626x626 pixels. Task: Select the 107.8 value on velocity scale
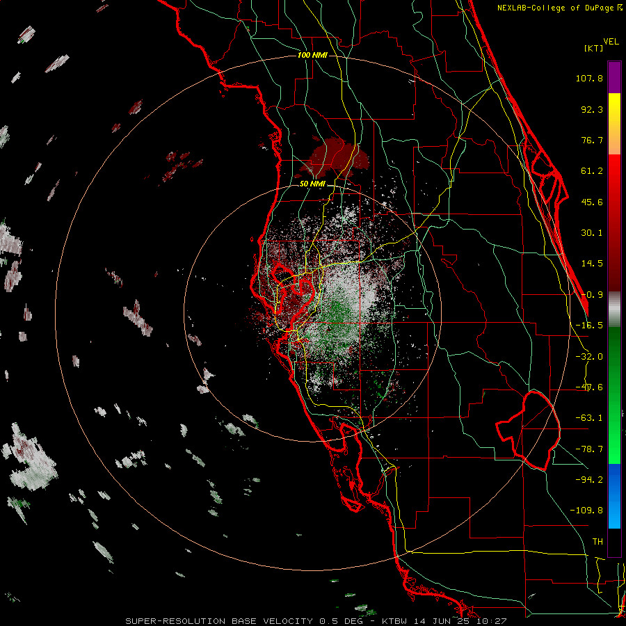589,78
